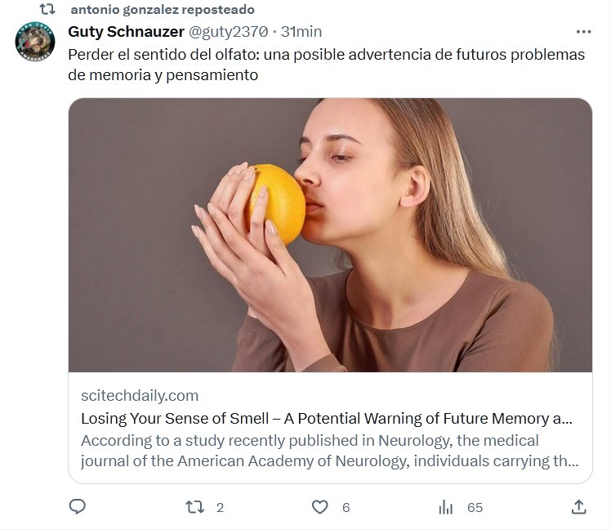611x530 pixels.
Task: Click the article description mentioning Neurology
Action: pos(327,451)
